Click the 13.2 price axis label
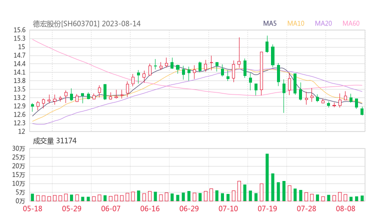The image size is (370, 220). 19,97
